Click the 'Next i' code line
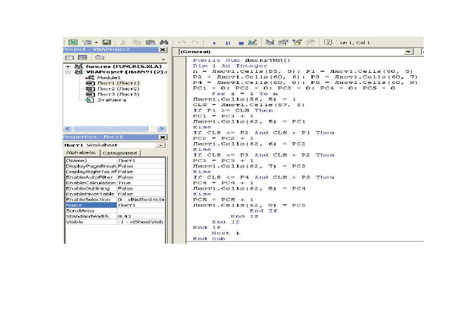Image resolution: width=474 pixels, height=334 pixels. click(226, 233)
